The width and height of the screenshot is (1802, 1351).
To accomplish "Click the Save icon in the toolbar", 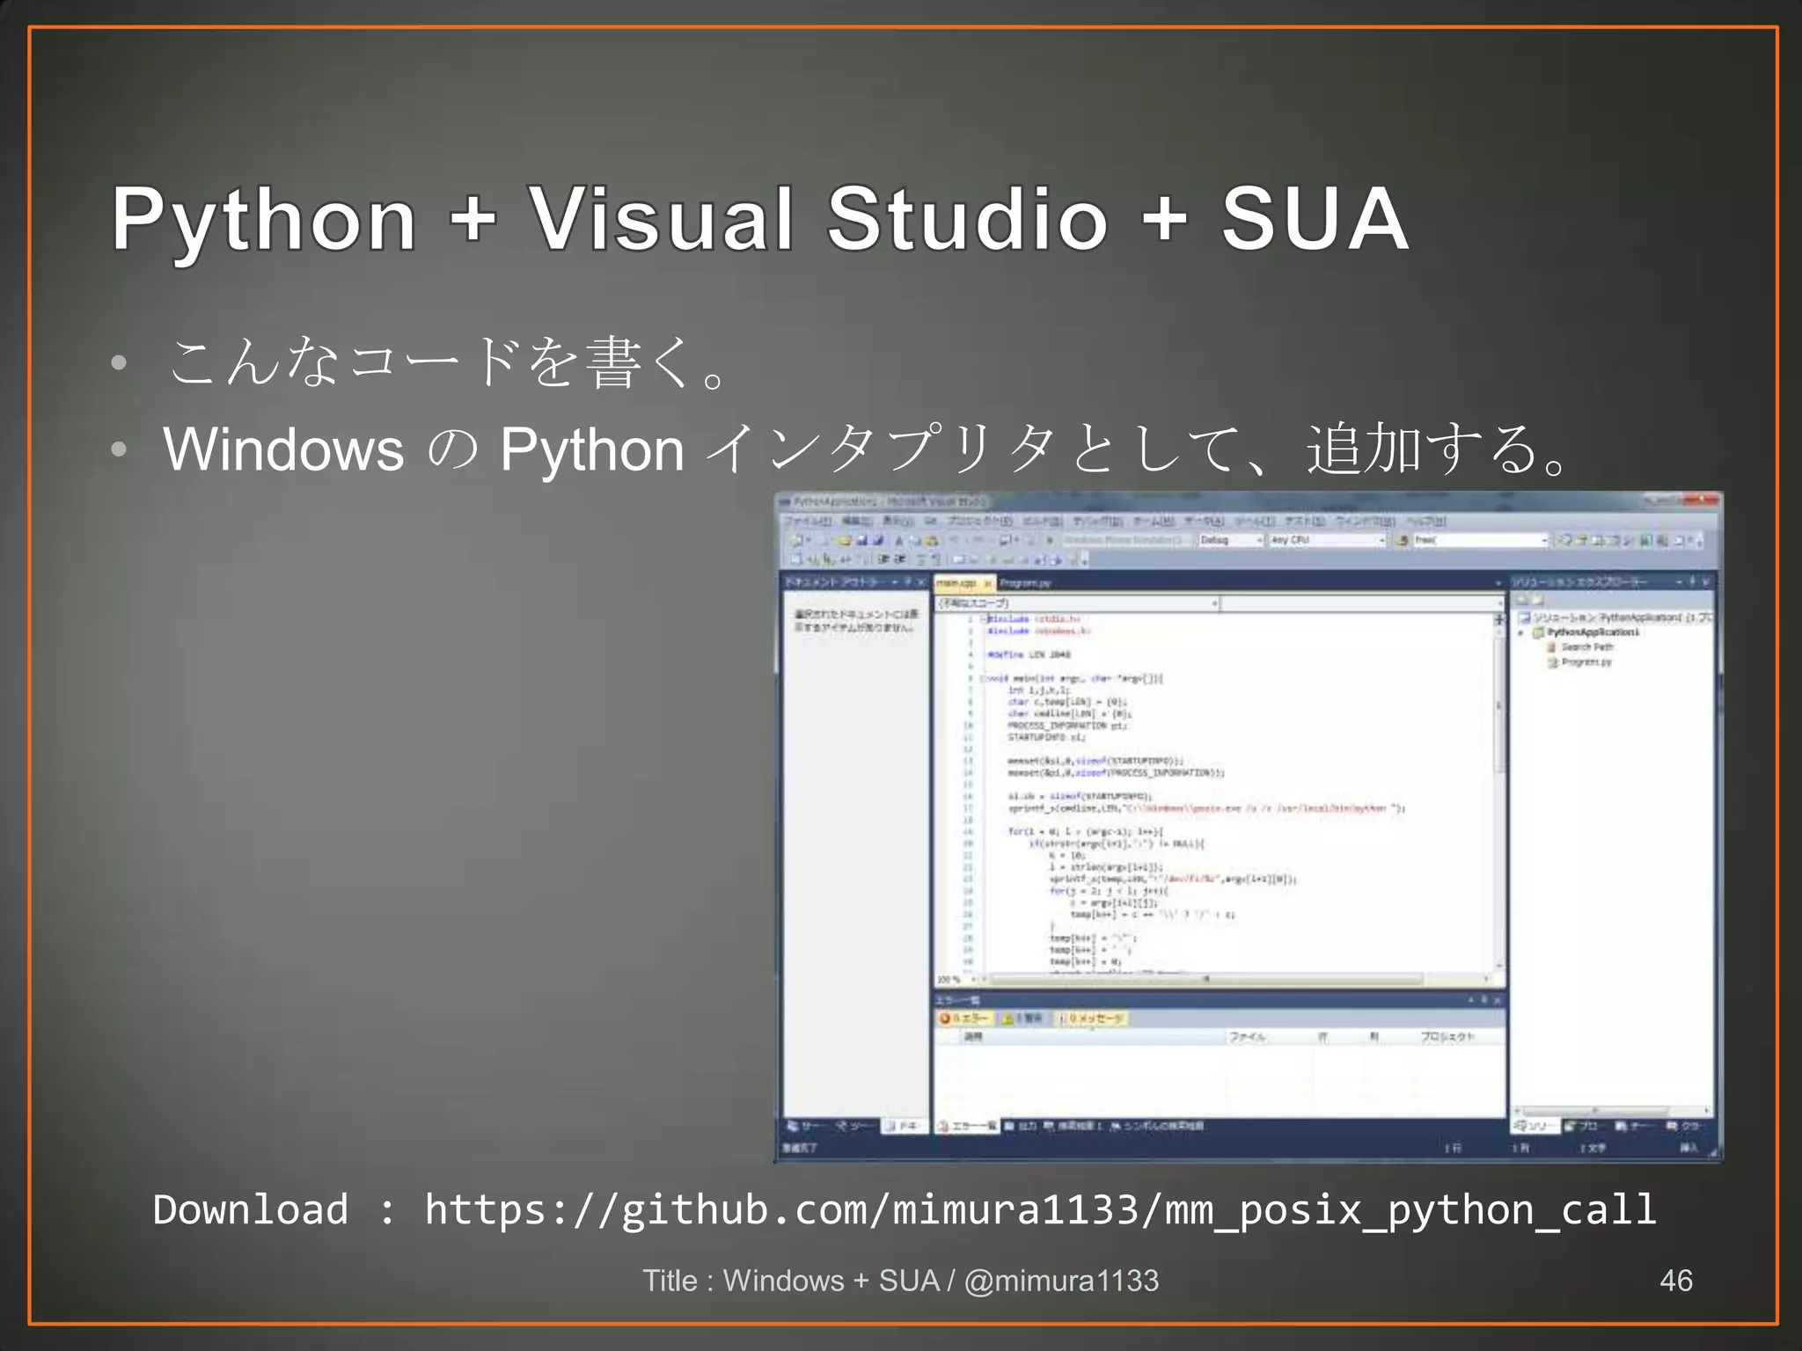I will [x=862, y=540].
